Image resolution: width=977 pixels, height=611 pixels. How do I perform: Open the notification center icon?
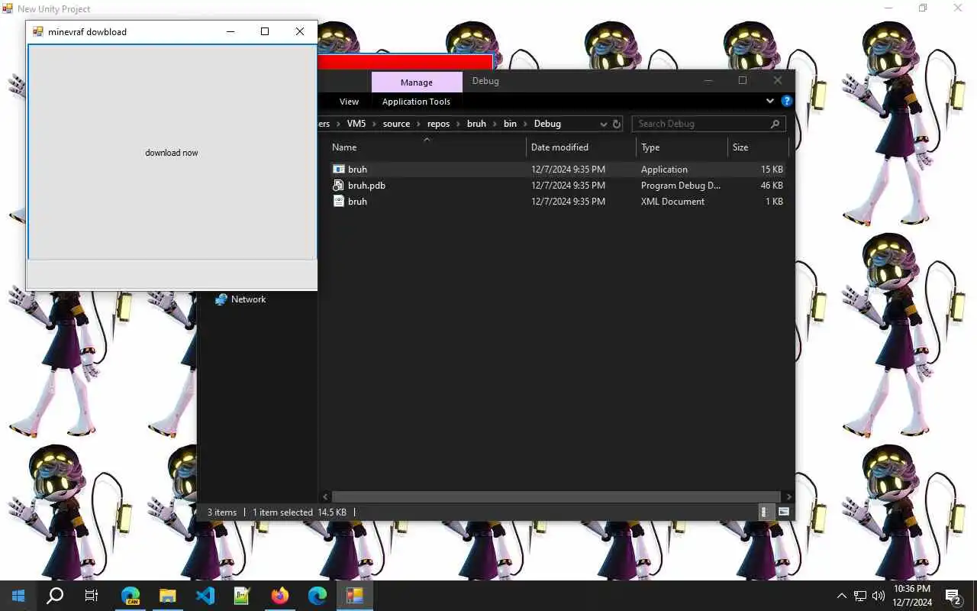953,596
